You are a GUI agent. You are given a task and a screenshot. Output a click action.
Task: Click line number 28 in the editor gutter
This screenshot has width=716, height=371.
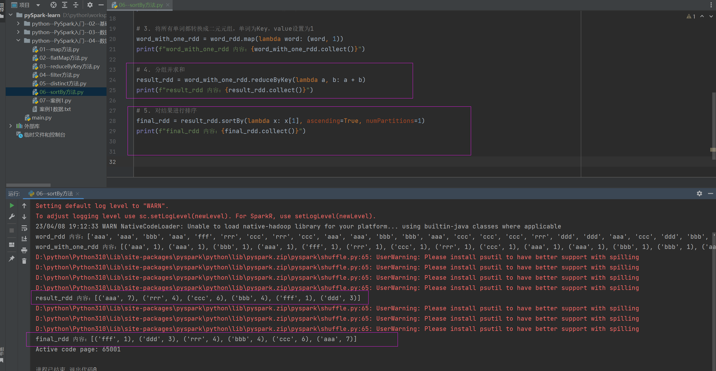coord(112,121)
